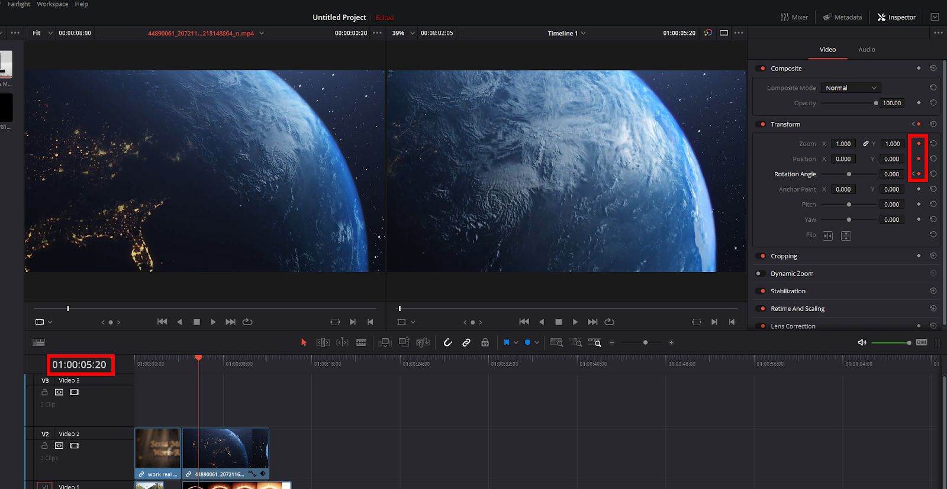Activate the Blade Edit Mode tool
This screenshot has width=947, height=489.
click(x=361, y=342)
